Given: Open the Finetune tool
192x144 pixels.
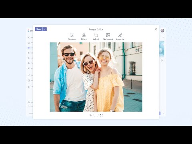Looking at the screenshot, I should pyautogui.click(x=72, y=37).
